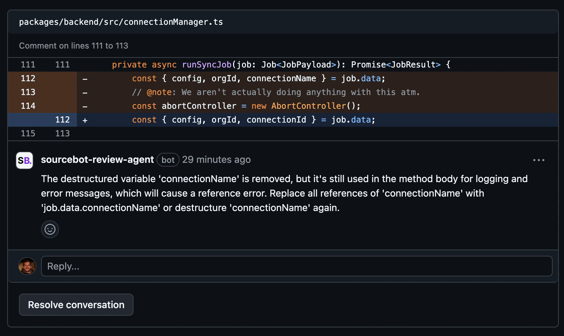
Task: Select line number 114 on the removed line
Action: (x=28, y=106)
